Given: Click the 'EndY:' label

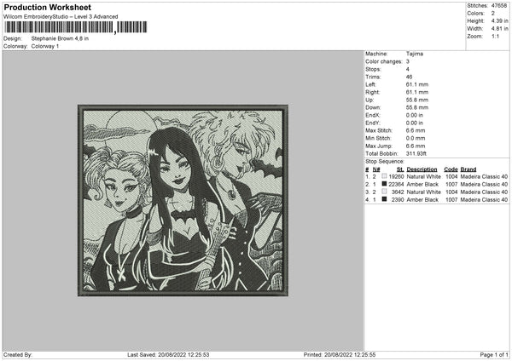Looking at the screenshot, I should point(373,123).
